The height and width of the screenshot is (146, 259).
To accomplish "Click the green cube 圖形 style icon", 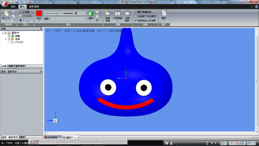I will click(91, 13).
